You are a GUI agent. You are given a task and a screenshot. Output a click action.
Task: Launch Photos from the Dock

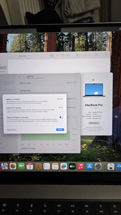pyautogui.click(x=13, y=166)
